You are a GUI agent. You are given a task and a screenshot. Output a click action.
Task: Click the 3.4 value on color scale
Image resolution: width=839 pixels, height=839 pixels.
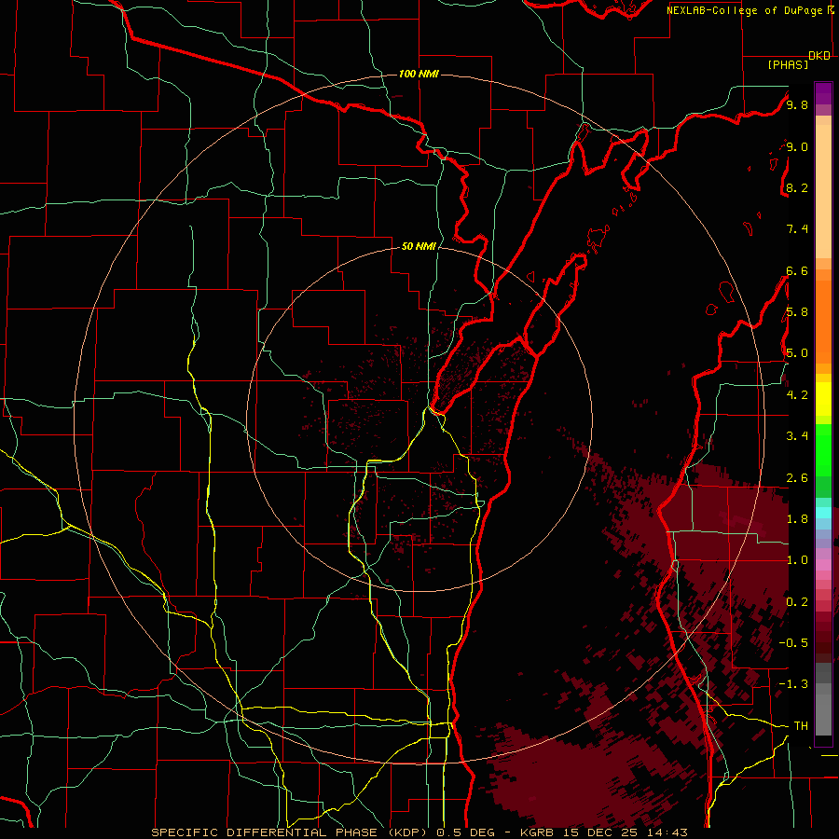click(797, 436)
